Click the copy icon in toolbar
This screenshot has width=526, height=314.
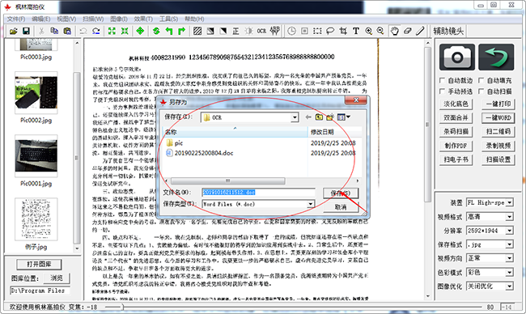click(54, 32)
